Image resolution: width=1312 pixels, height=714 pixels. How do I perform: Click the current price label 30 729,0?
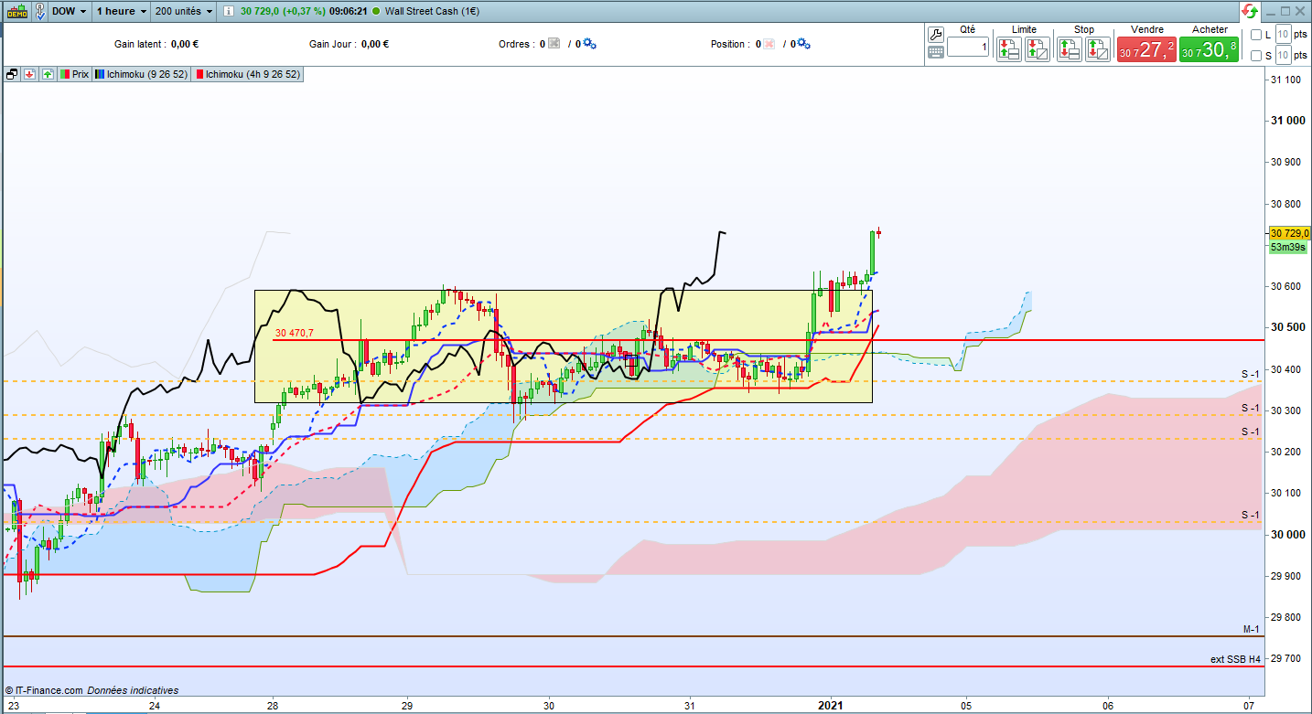tap(1288, 233)
